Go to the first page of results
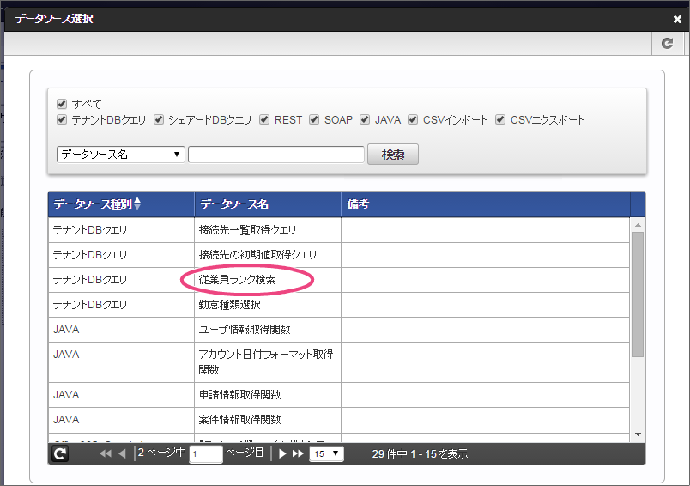The image size is (690, 486). (x=106, y=454)
